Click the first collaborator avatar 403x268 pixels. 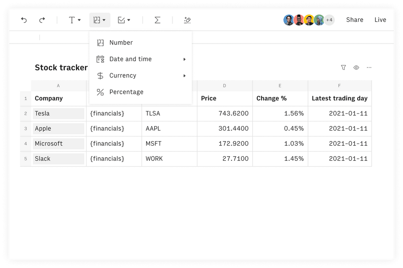coord(289,20)
